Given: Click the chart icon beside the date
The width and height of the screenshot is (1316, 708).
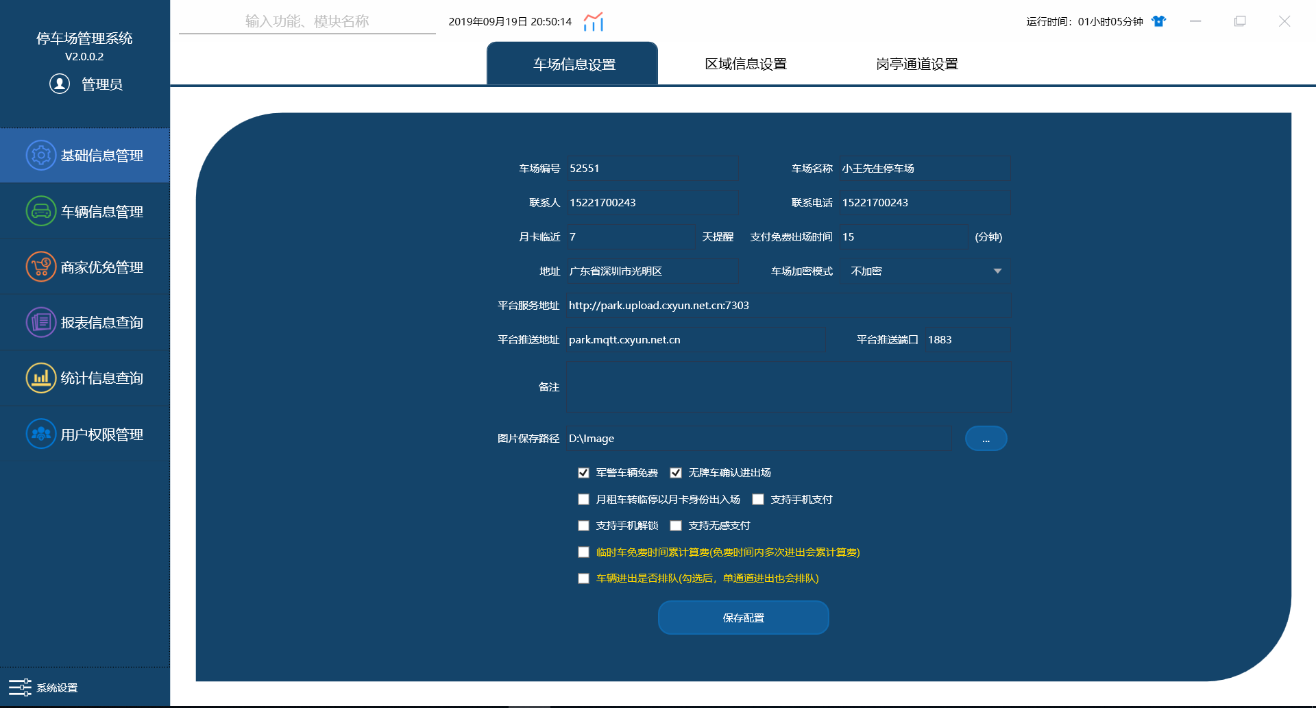Looking at the screenshot, I should pyautogui.click(x=594, y=21).
